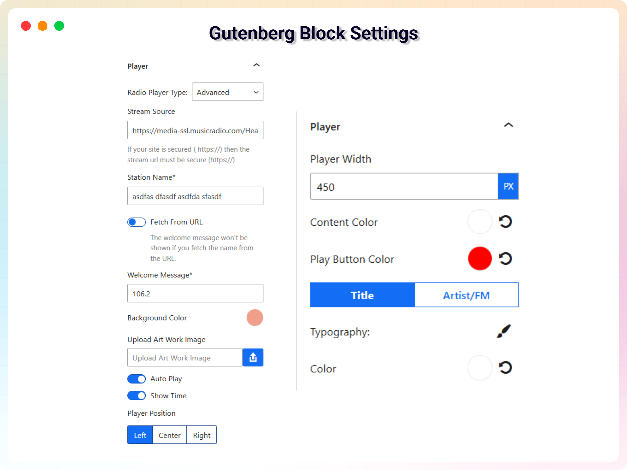Pick the Background Color swatch

[x=254, y=317]
